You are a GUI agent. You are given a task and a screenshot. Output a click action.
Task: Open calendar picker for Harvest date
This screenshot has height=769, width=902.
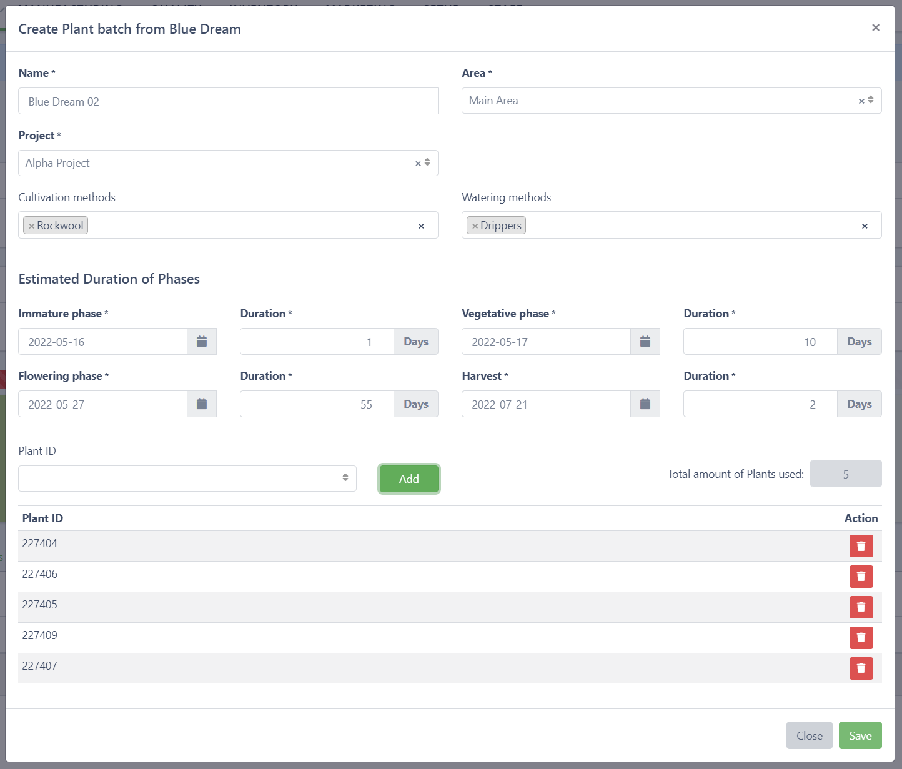[x=645, y=404]
